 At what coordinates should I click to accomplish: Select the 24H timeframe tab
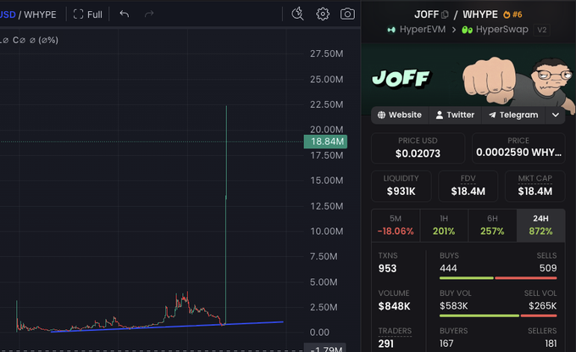point(540,225)
